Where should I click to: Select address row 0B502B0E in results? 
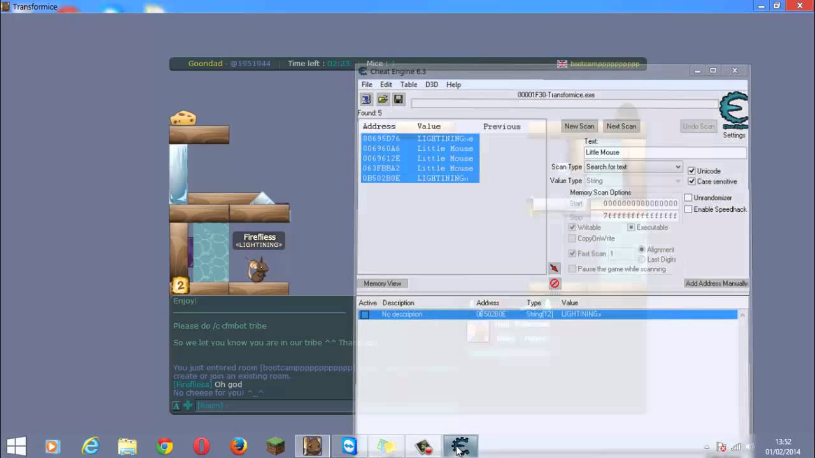[x=420, y=178]
